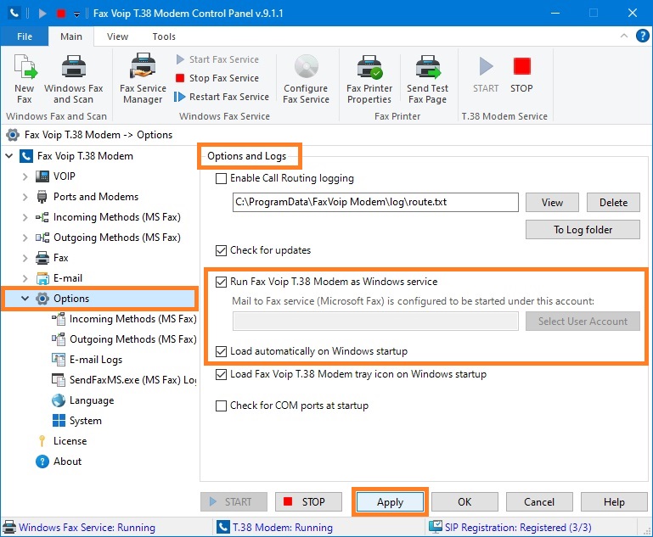The width and height of the screenshot is (653, 537).
Task: Click the OK button
Action: pyautogui.click(x=464, y=502)
